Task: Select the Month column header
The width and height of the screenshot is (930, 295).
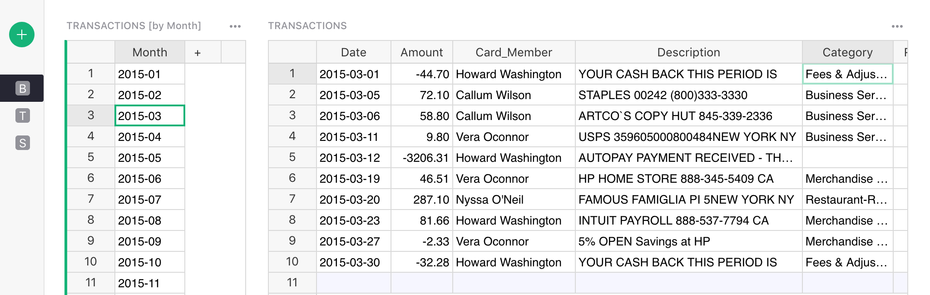Action: click(x=149, y=52)
